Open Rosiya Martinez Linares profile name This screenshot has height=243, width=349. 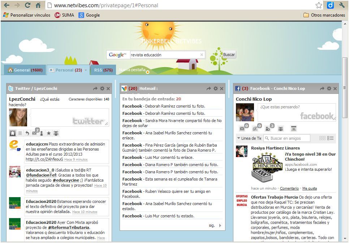click(x=275, y=148)
